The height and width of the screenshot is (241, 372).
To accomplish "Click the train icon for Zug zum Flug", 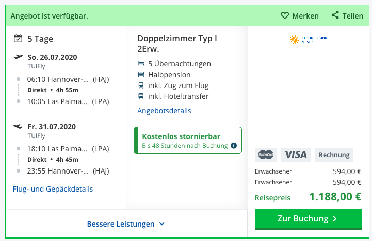I will pyautogui.click(x=141, y=85).
